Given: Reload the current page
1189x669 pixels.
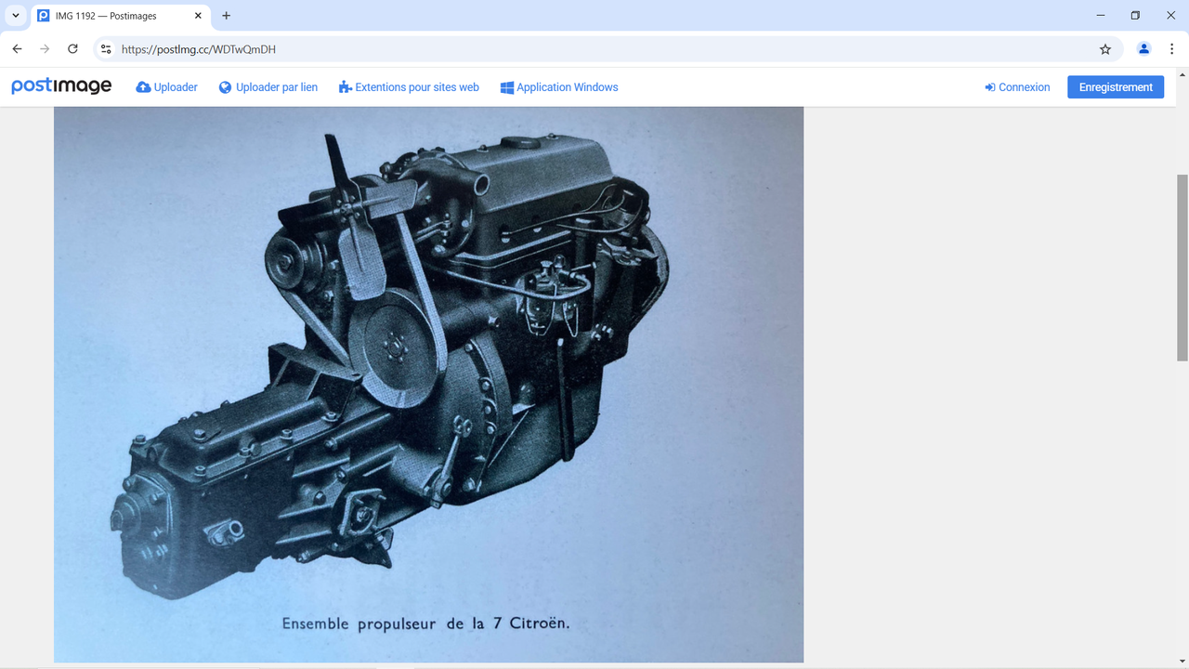Looking at the screenshot, I should (72, 49).
